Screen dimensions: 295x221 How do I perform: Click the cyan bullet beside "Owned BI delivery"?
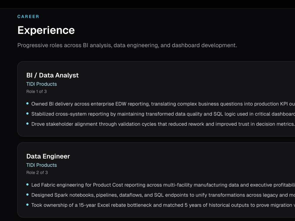coord(27,103)
